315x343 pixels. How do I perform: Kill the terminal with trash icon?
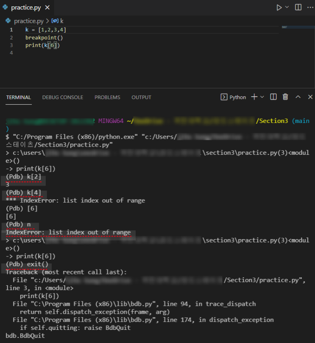pos(285,97)
